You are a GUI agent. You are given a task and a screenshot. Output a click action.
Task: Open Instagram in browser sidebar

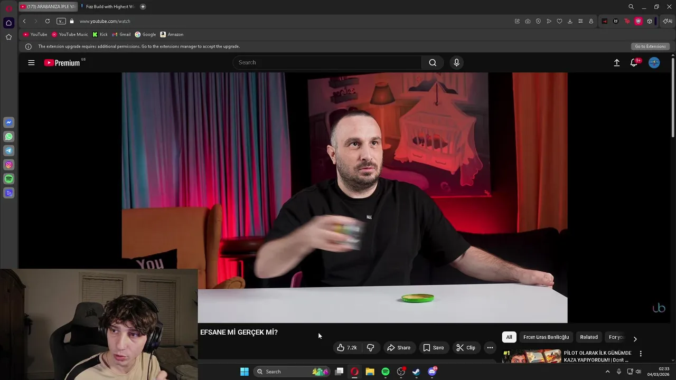[x=8, y=165]
